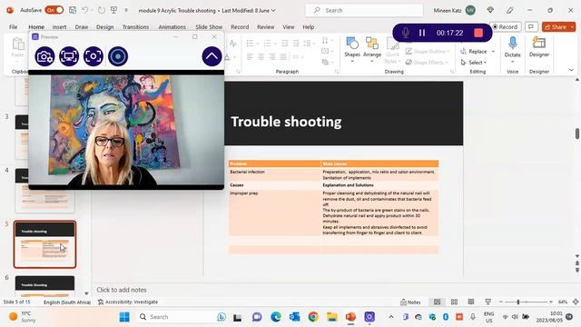Fit slide to current window icon
Screen dimensions: 581x327
(576, 302)
